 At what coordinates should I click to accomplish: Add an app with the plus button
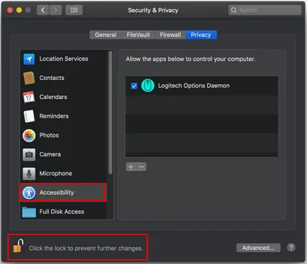coord(131,167)
